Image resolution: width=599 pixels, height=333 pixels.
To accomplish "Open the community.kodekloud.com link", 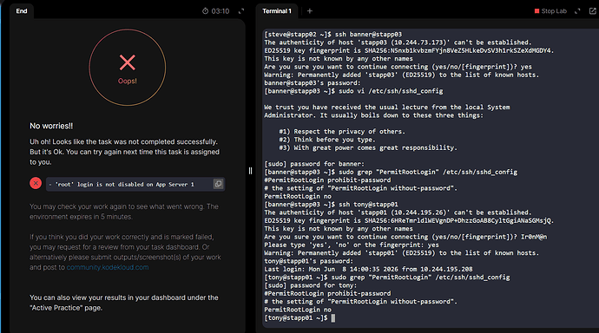I will click(x=108, y=267).
